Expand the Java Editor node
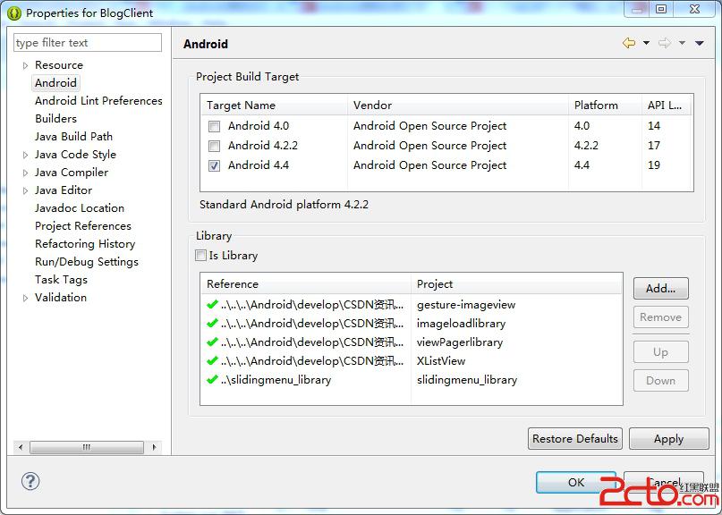The image size is (722, 515). click(25, 190)
